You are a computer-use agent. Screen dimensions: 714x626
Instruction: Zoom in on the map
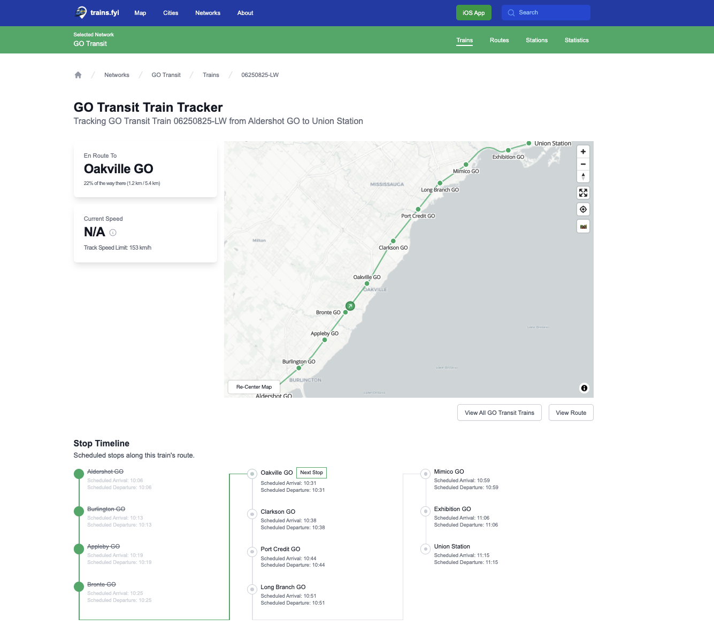[583, 151]
